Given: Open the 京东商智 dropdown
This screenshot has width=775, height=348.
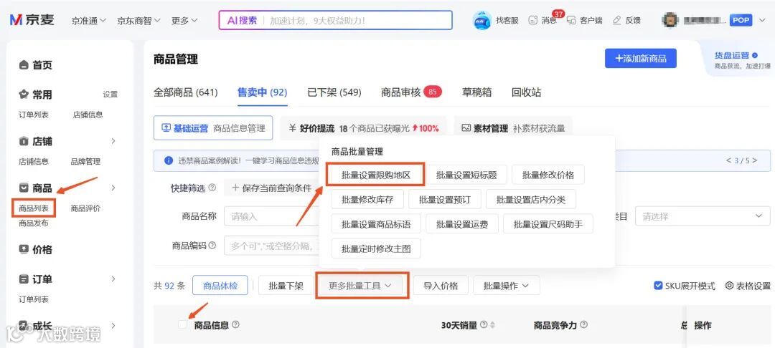Looking at the screenshot, I should point(139,21).
